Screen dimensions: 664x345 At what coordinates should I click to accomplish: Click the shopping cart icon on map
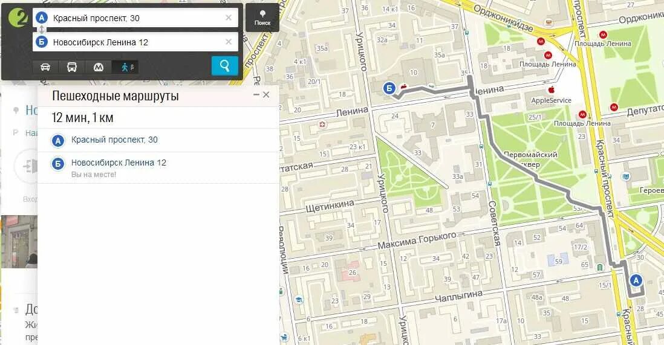coord(285,337)
